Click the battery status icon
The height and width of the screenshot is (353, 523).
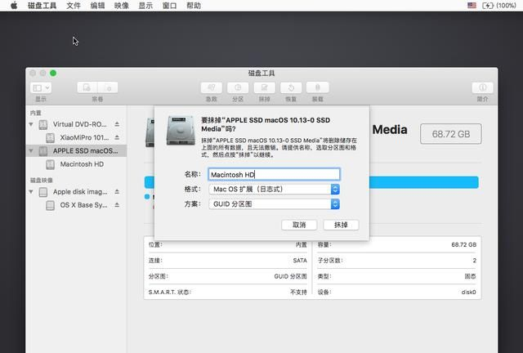click(499, 6)
